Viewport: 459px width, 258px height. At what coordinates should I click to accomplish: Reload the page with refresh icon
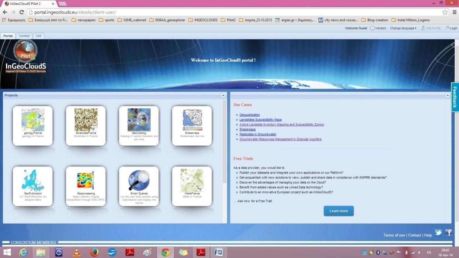21,12
